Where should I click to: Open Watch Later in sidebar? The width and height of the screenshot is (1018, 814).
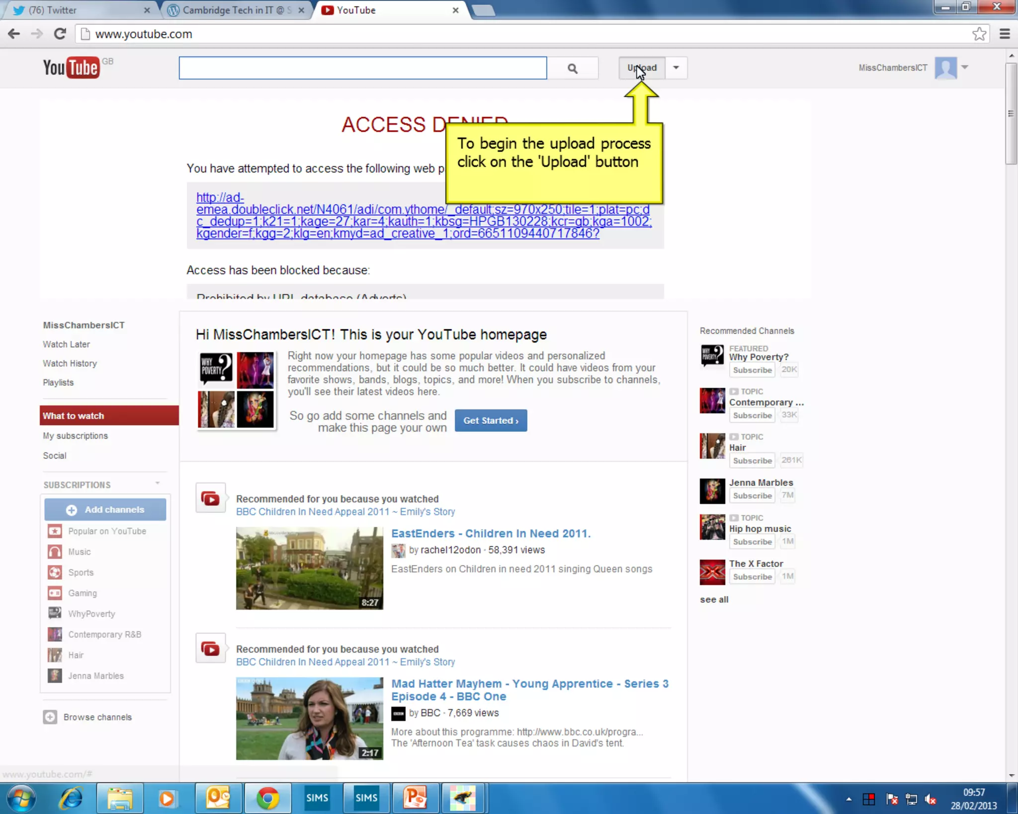66,344
